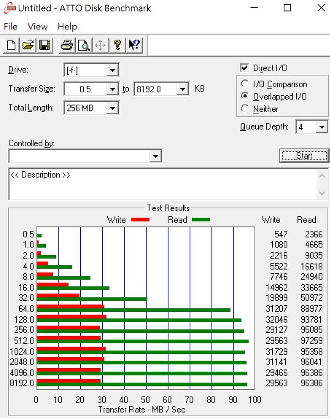This screenshot has width=330, height=418.
Task: Click the Read value 88977
Action: [312, 309]
